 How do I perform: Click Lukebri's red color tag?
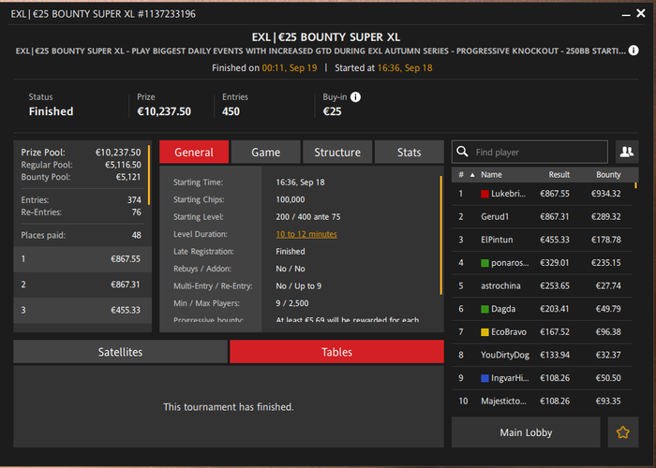pos(485,194)
